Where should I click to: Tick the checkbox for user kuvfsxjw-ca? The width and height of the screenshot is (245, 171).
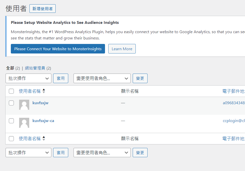point(11,121)
